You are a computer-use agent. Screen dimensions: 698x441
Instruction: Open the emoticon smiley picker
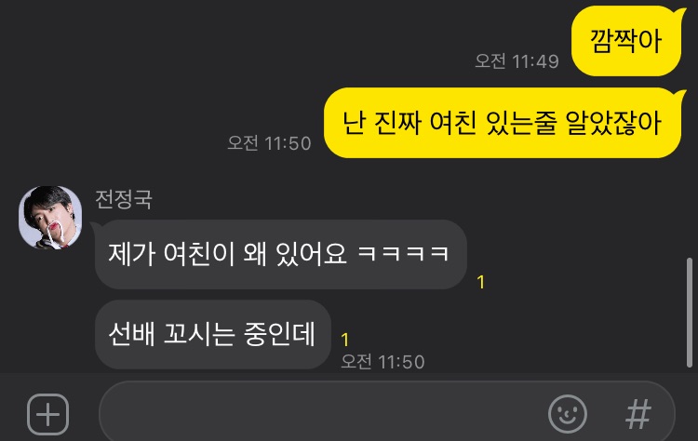568,414
